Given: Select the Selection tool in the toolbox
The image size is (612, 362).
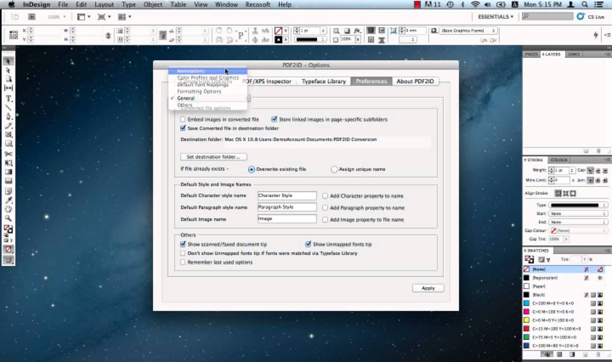Looking at the screenshot, I should [8, 61].
